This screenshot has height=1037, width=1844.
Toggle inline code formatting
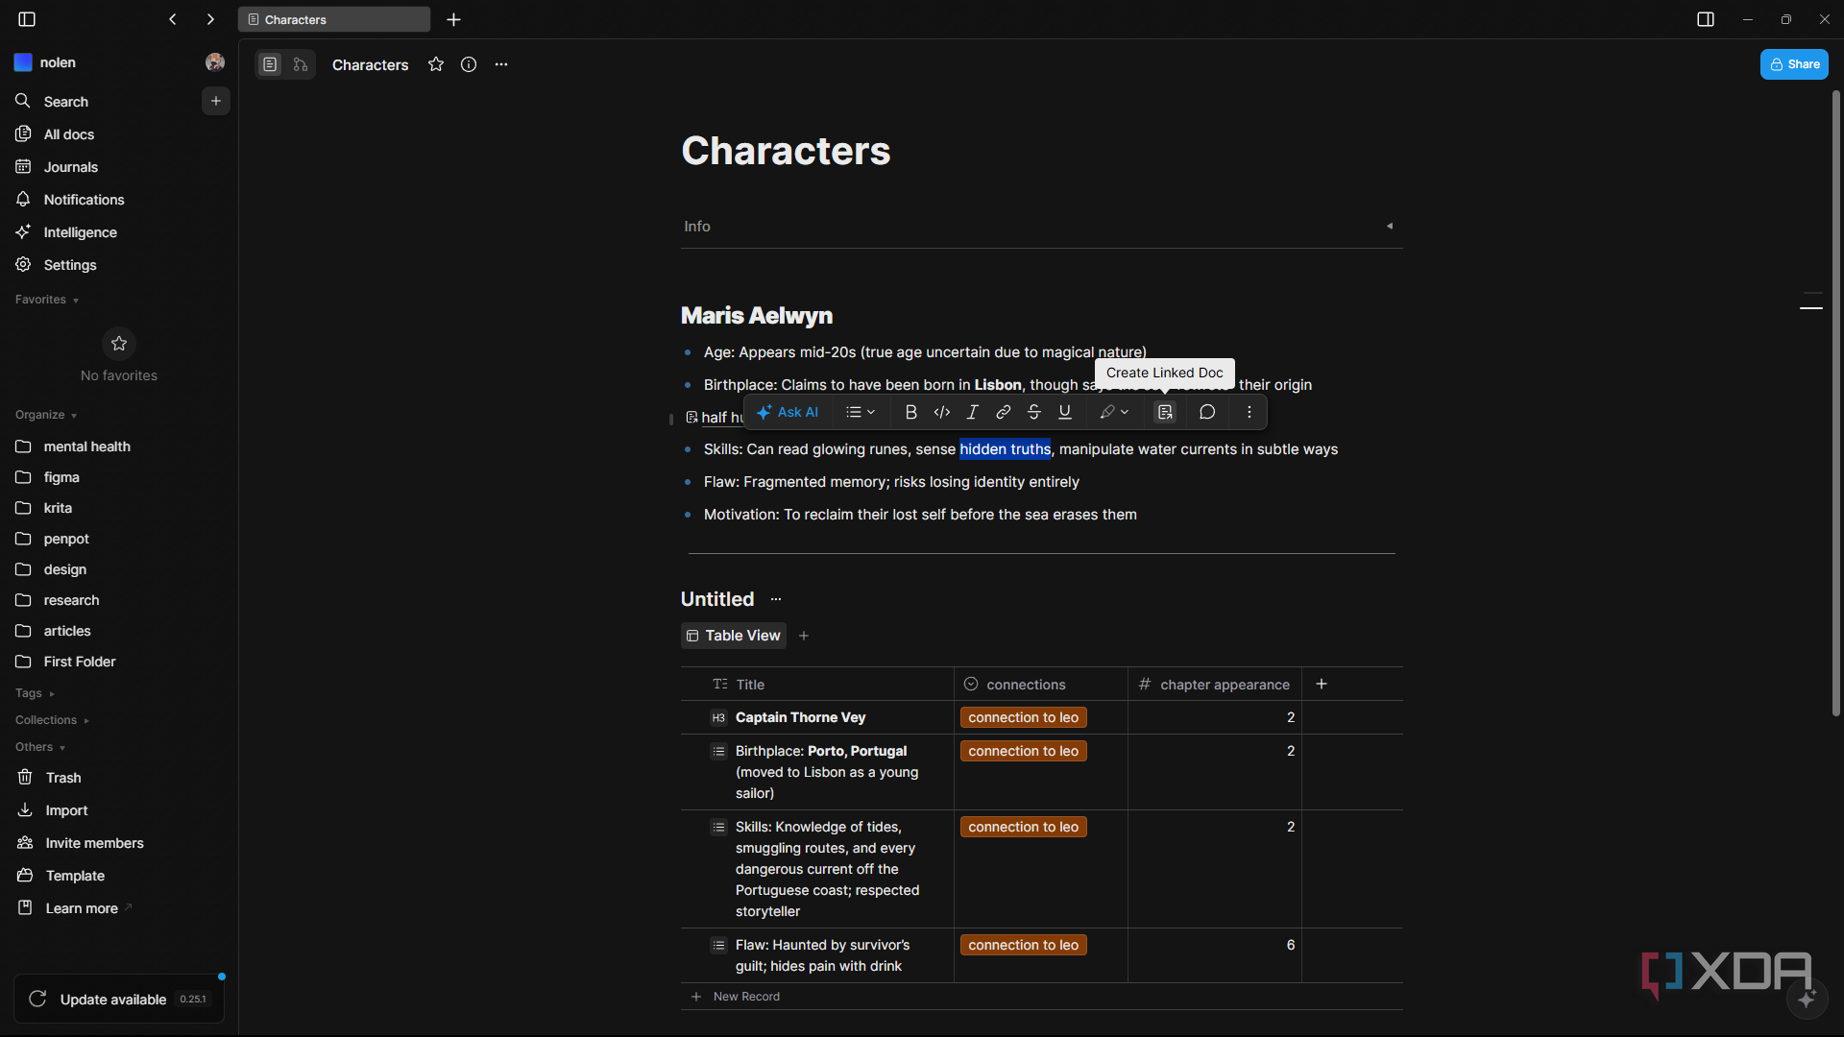(942, 412)
